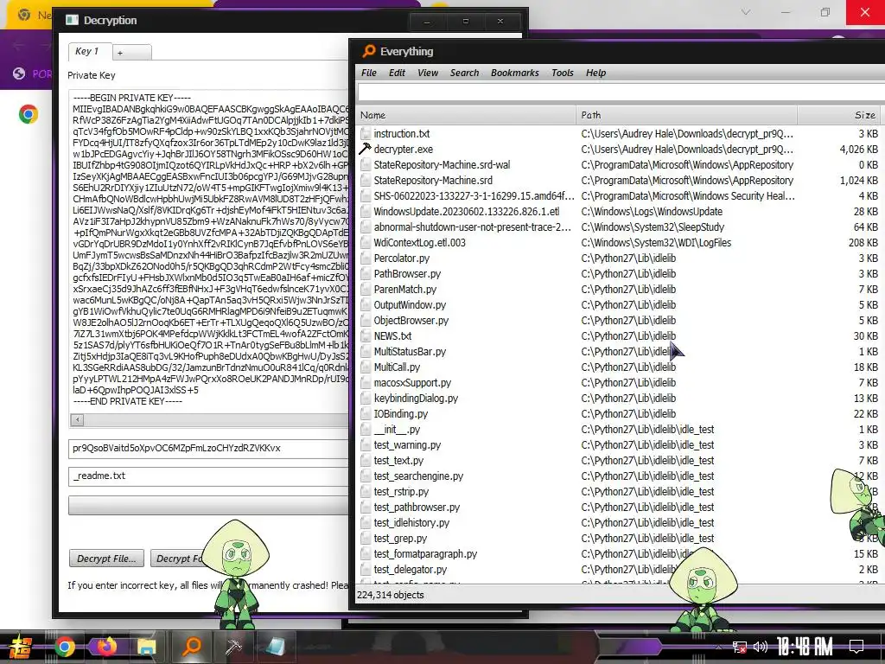The height and width of the screenshot is (664, 885).
Task: Open File Explorer from the taskbar
Action: (x=146, y=647)
